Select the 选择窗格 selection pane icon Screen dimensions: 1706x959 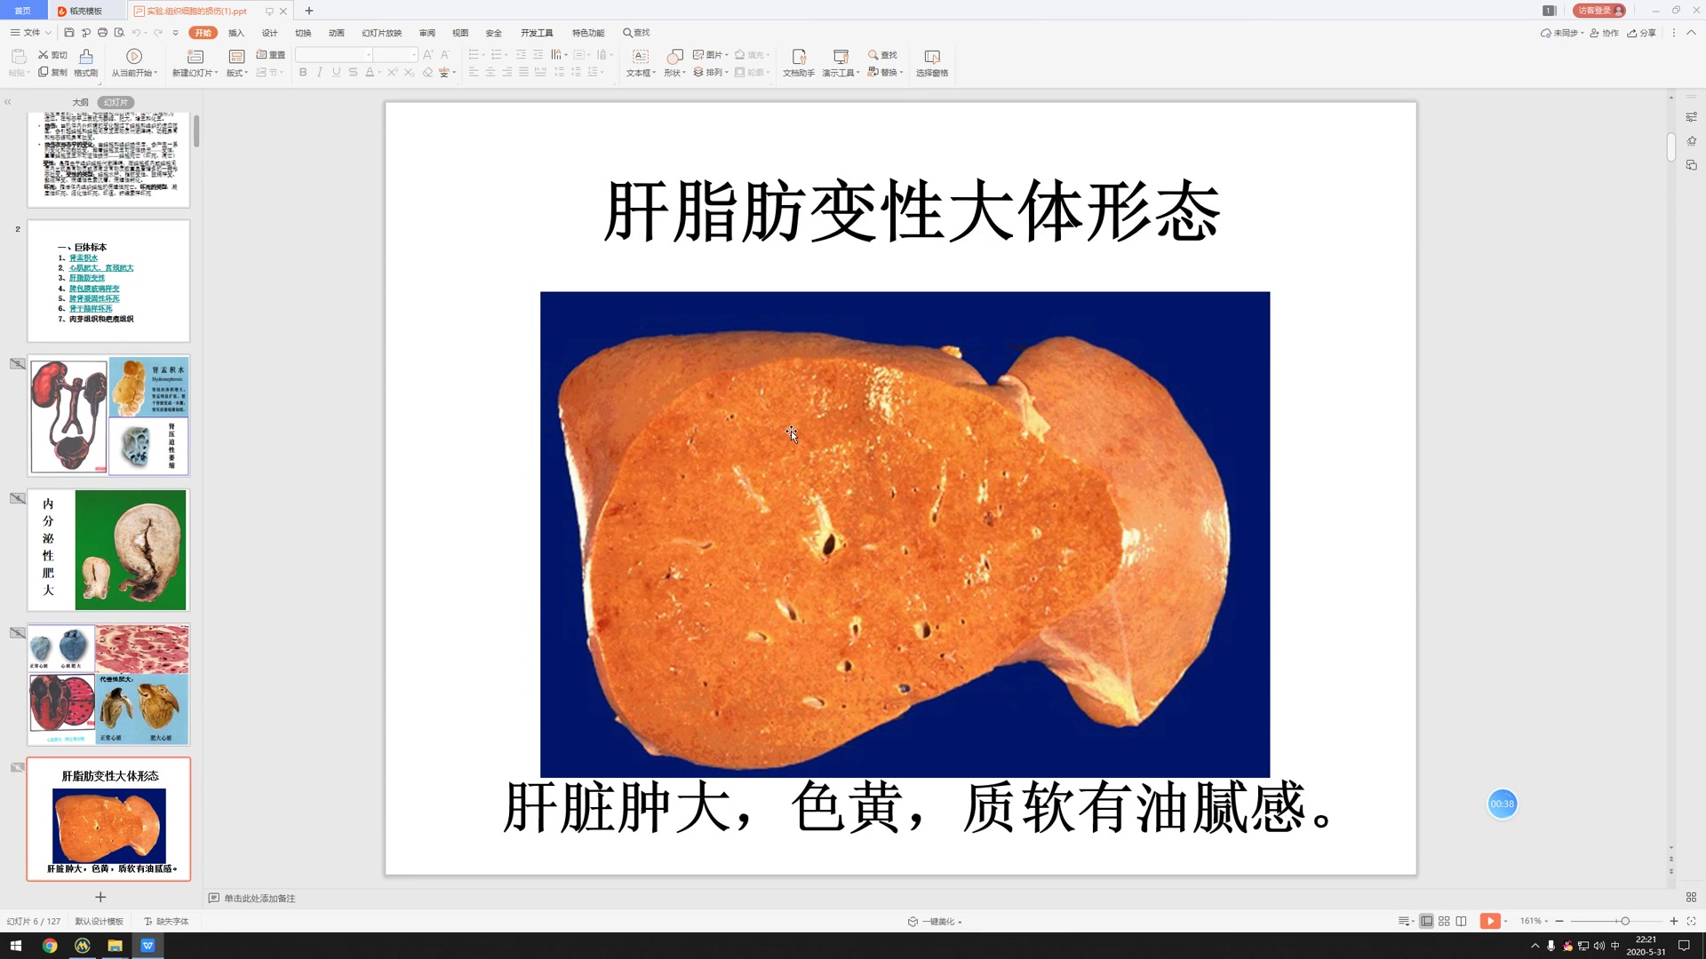click(x=932, y=62)
